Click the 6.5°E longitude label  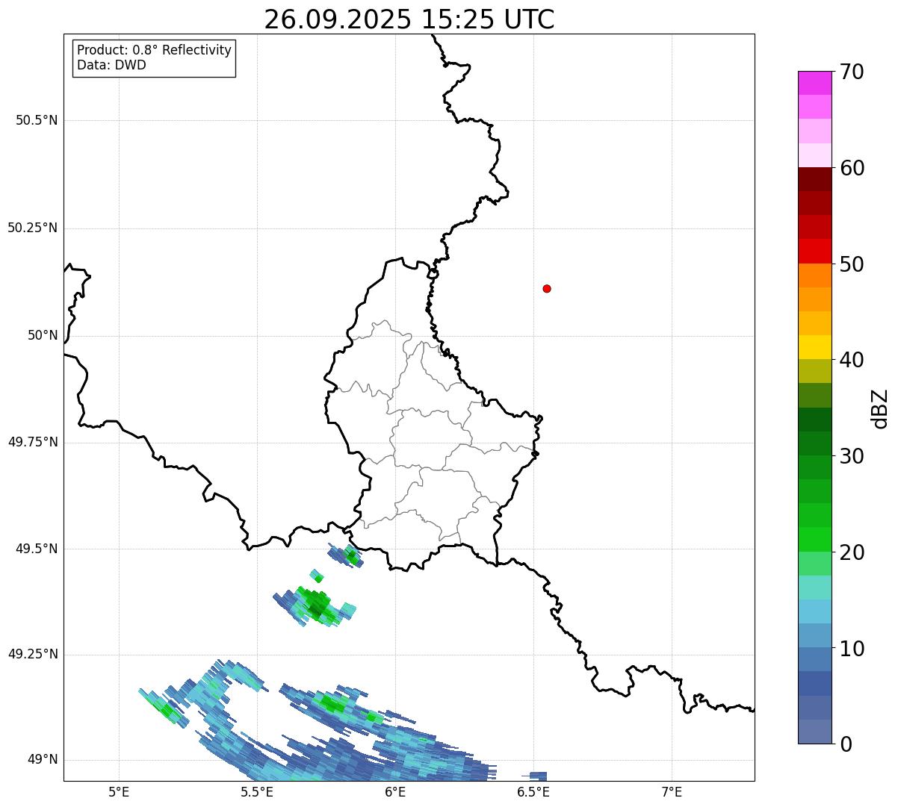pyautogui.click(x=533, y=791)
